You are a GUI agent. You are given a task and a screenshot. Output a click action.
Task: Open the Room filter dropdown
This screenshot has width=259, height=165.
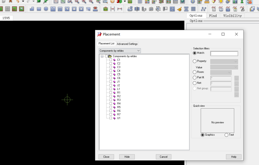click(x=221, y=72)
